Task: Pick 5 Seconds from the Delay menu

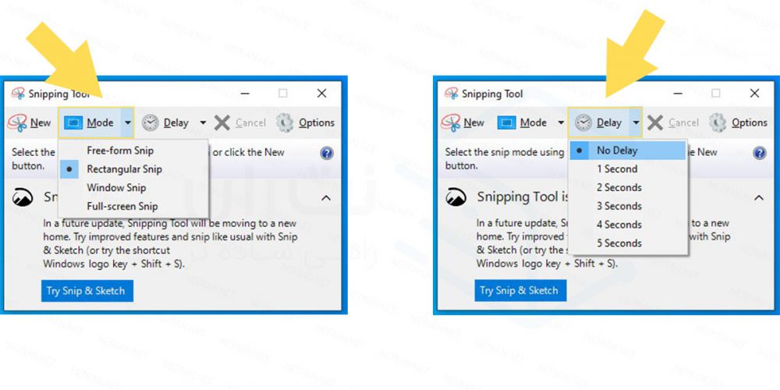Action: pyautogui.click(x=619, y=243)
